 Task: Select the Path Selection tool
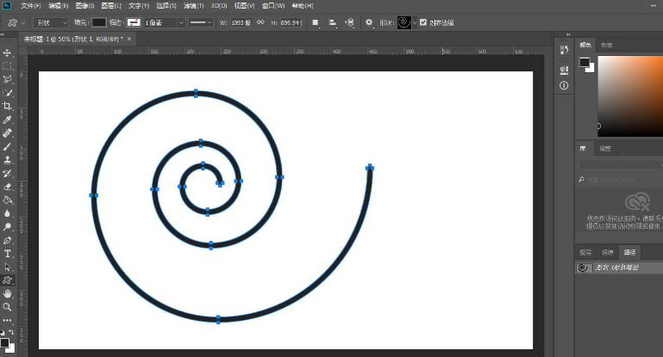point(7,268)
